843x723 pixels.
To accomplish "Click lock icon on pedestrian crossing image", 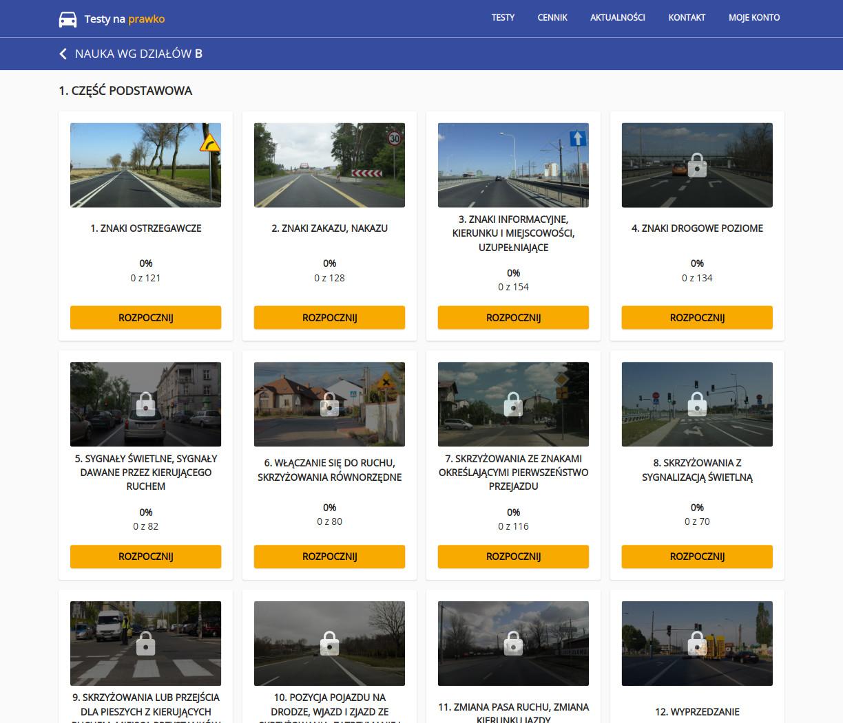I will point(145,643).
